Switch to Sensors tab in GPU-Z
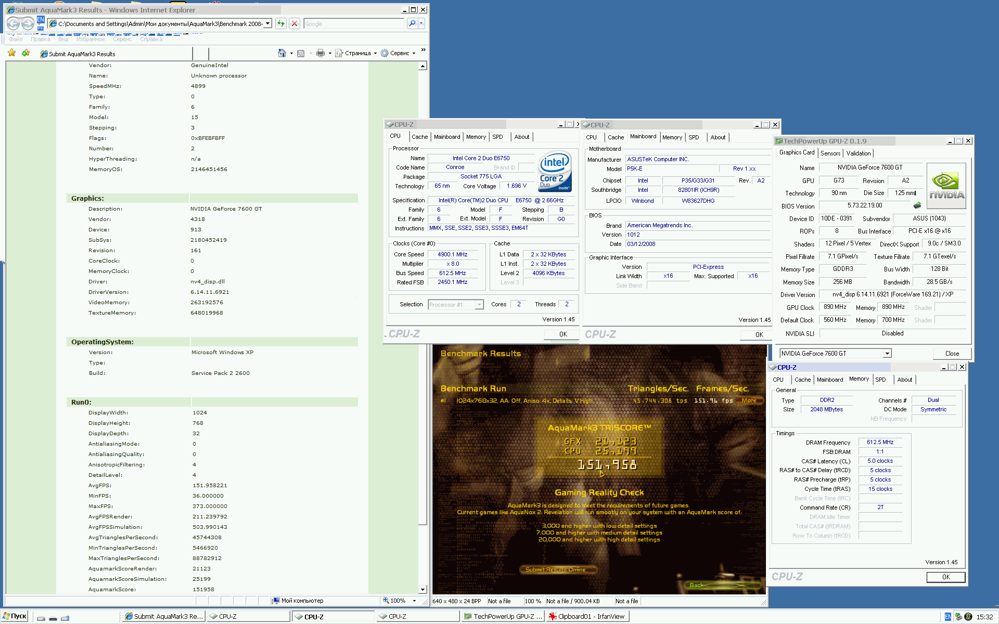 (830, 153)
